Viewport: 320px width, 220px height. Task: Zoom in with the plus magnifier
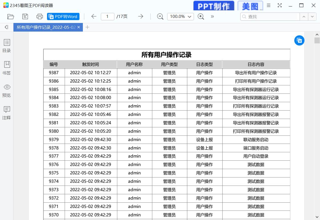coord(201,17)
